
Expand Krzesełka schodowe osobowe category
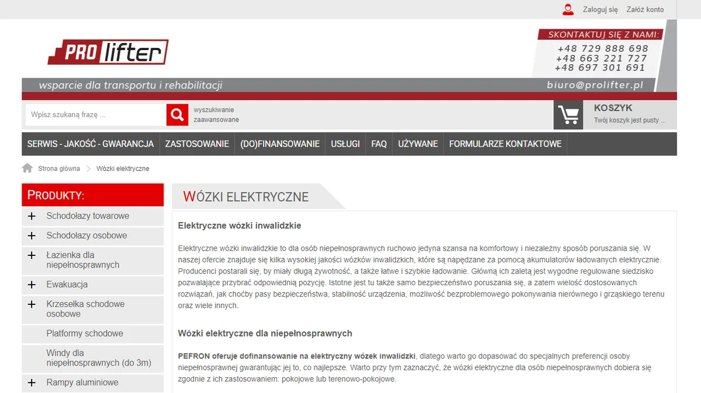pyautogui.click(x=32, y=304)
